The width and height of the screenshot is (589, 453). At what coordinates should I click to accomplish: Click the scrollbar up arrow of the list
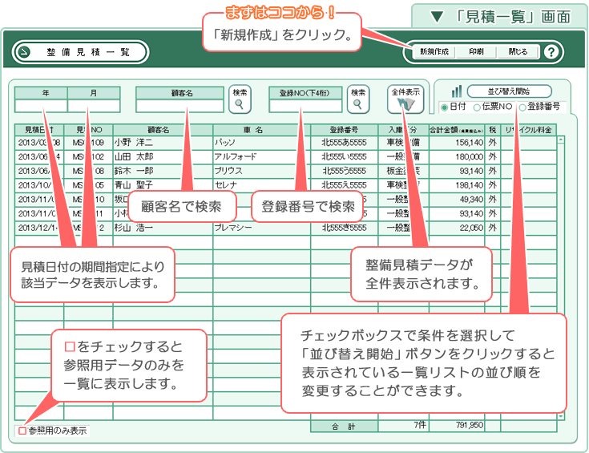pos(561,140)
